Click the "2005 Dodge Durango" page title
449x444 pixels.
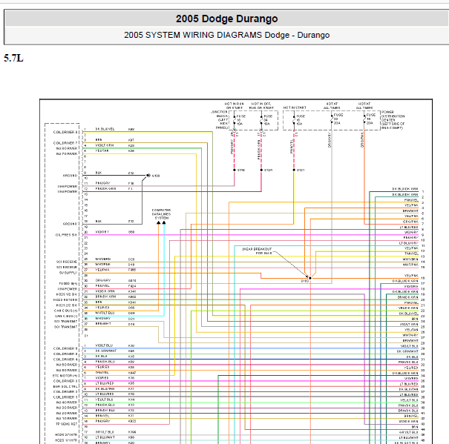[x=226, y=19]
